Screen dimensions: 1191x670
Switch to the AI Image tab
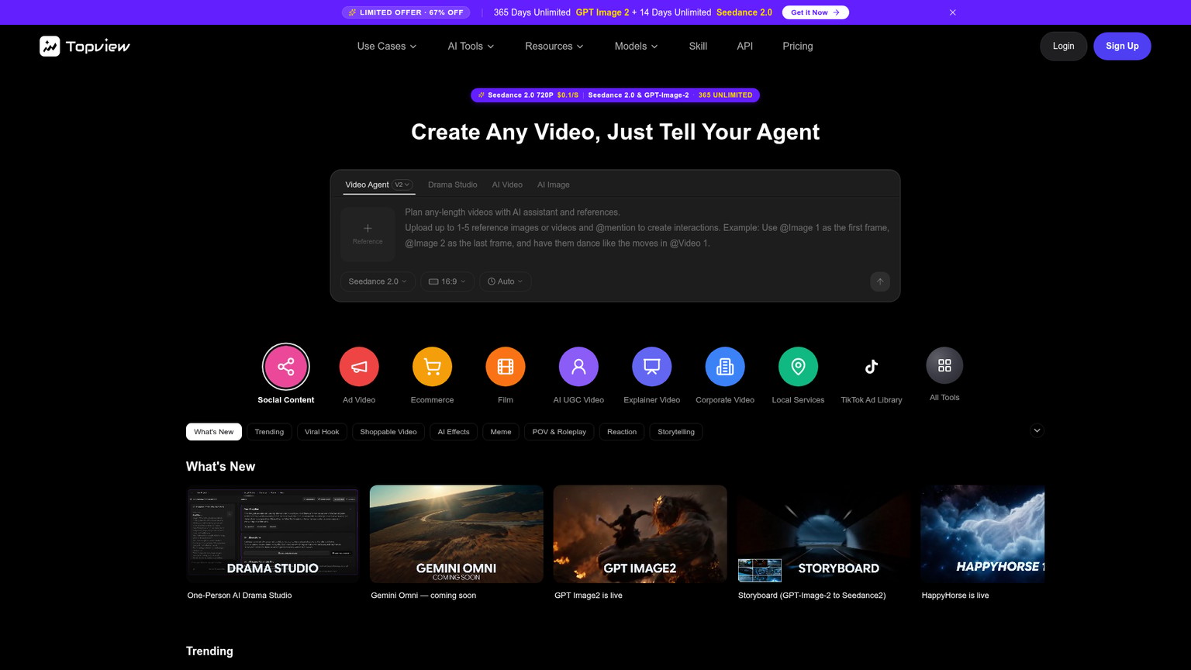(x=554, y=185)
